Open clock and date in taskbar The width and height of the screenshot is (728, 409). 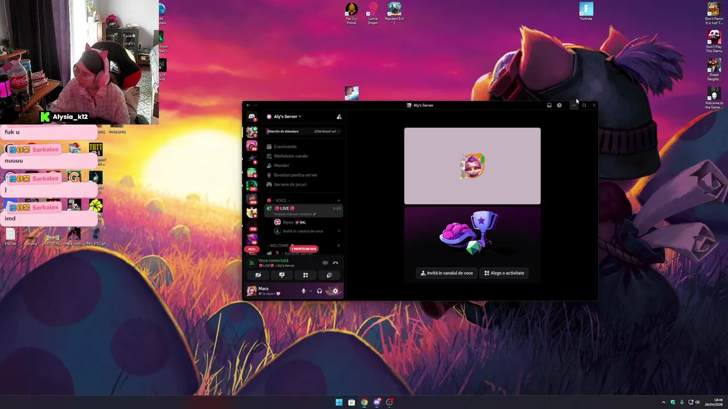(714, 402)
